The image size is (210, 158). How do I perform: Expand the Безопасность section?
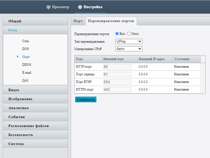[x=35, y=135]
